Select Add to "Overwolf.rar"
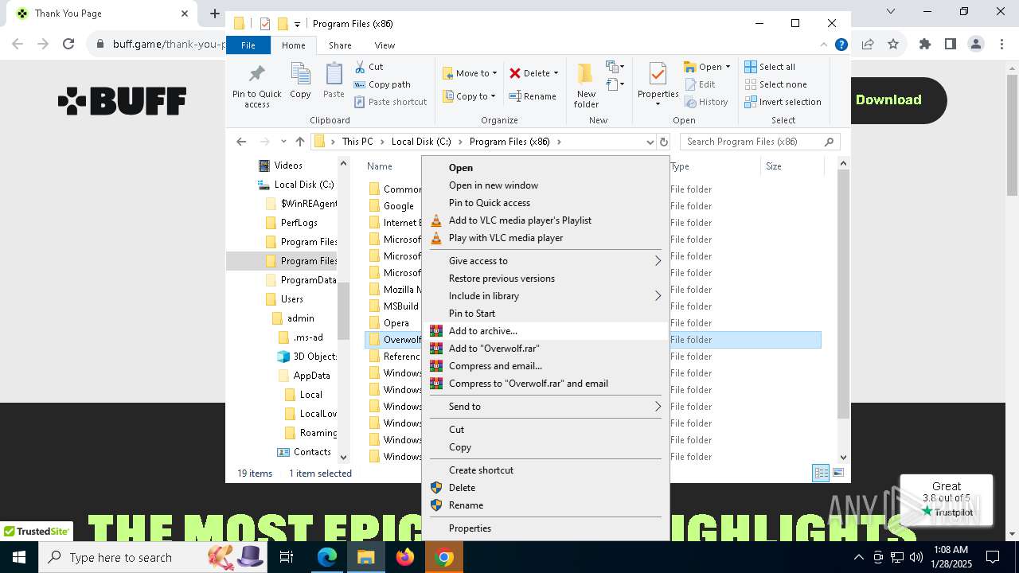Viewport: 1019px width, 573px height. coord(546,349)
